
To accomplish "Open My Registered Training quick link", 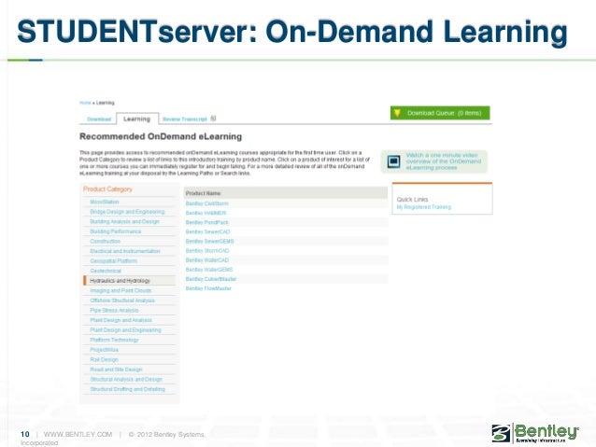I will [x=424, y=207].
